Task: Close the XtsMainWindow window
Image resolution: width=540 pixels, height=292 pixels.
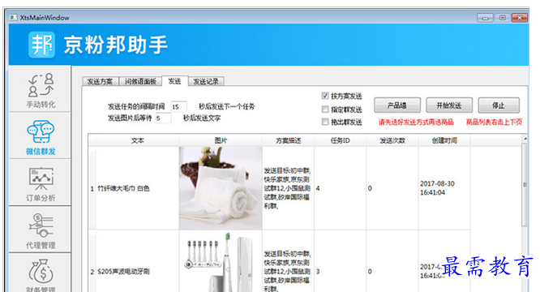Action: coord(520,18)
